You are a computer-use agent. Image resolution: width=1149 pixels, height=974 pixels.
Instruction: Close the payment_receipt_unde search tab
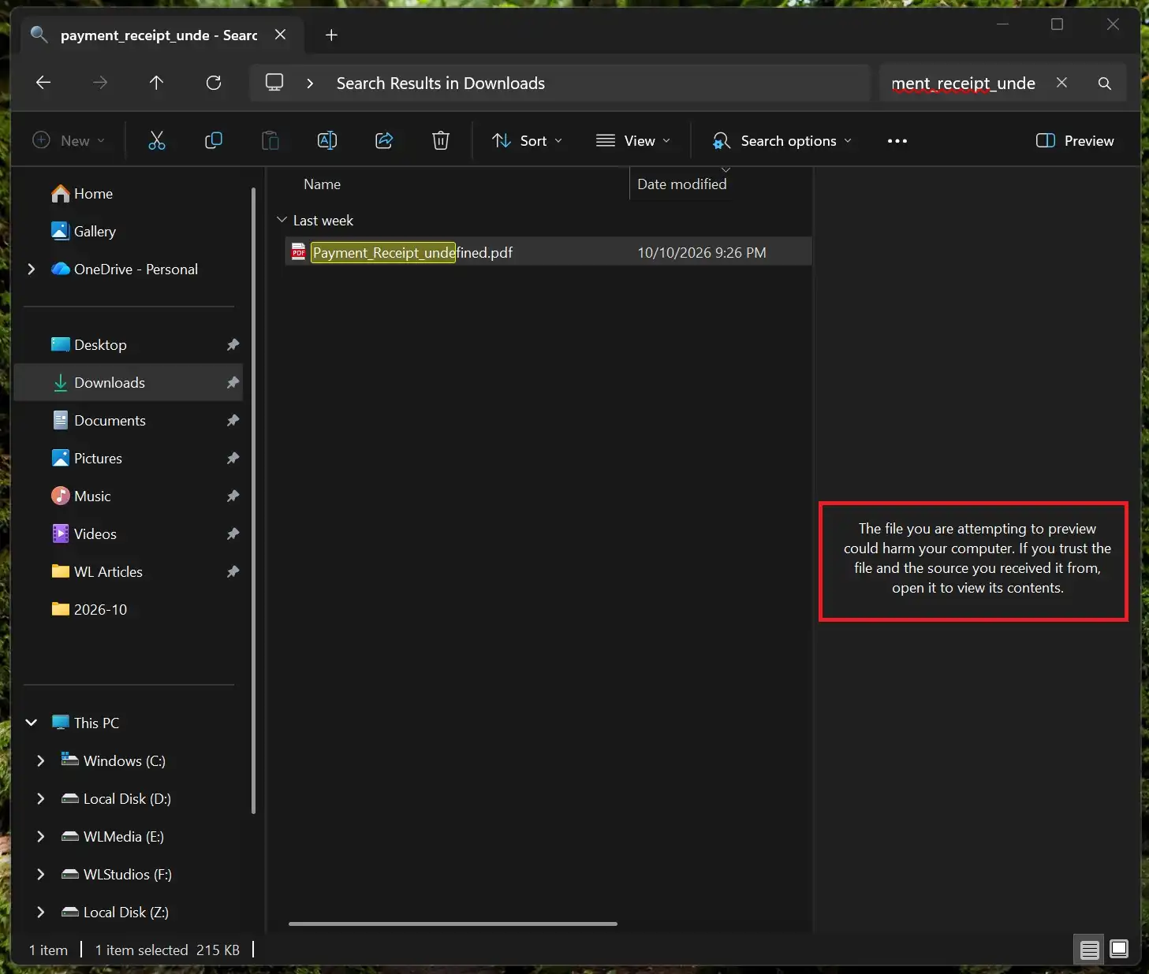point(280,35)
